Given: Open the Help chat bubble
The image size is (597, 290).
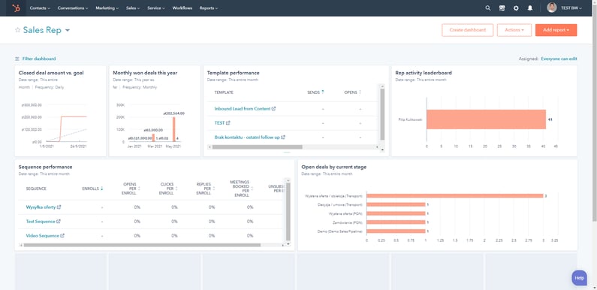Looking at the screenshot, I should 579,278.
